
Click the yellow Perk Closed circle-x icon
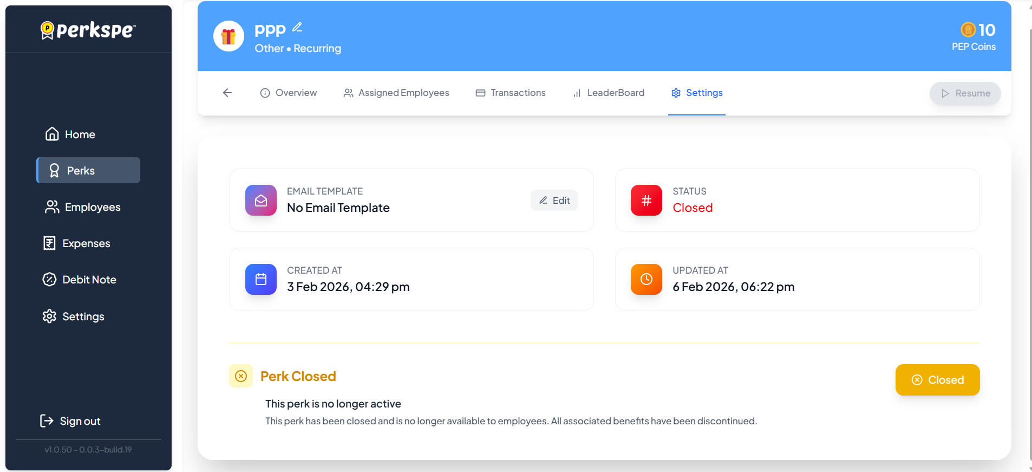241,376
